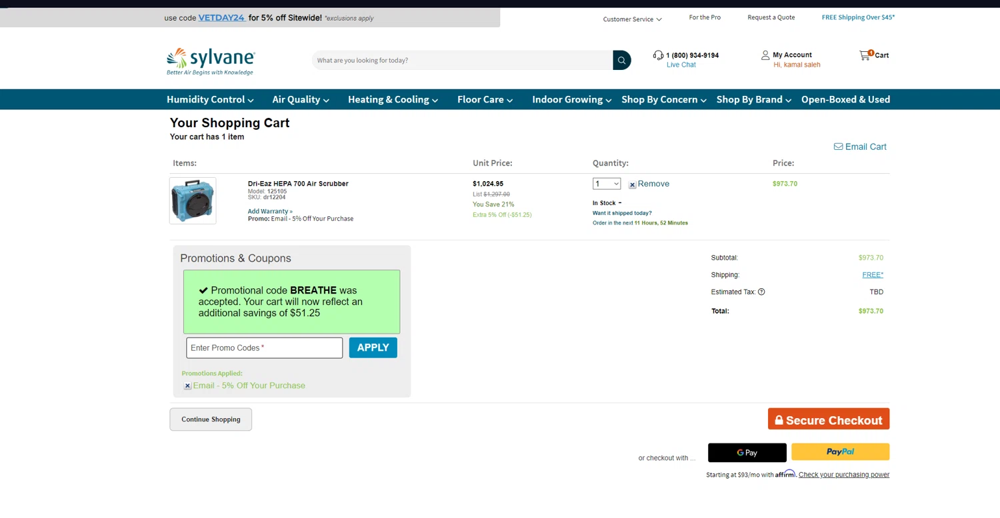Click the 'Hi, kamal saleh' greeting

(797, 65)
